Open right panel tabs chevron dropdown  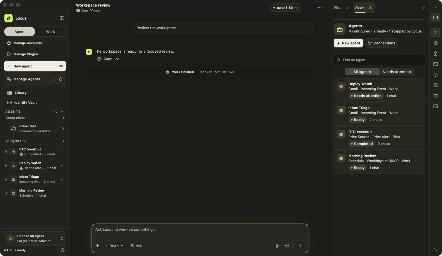pos(423,8)
